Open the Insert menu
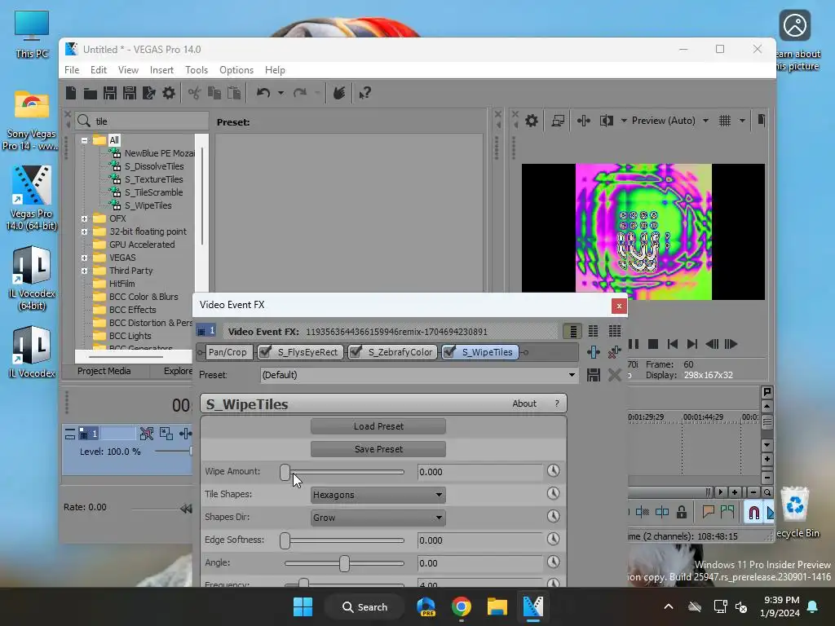Image resolution: width=835 pixels, height=626 pixels. tap(161, 70)
